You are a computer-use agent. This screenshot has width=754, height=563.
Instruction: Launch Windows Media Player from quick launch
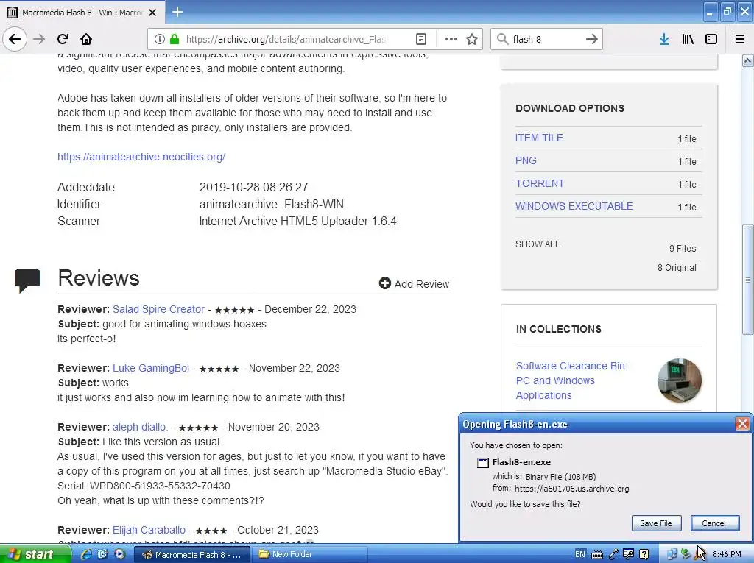(x=120, y=554)
